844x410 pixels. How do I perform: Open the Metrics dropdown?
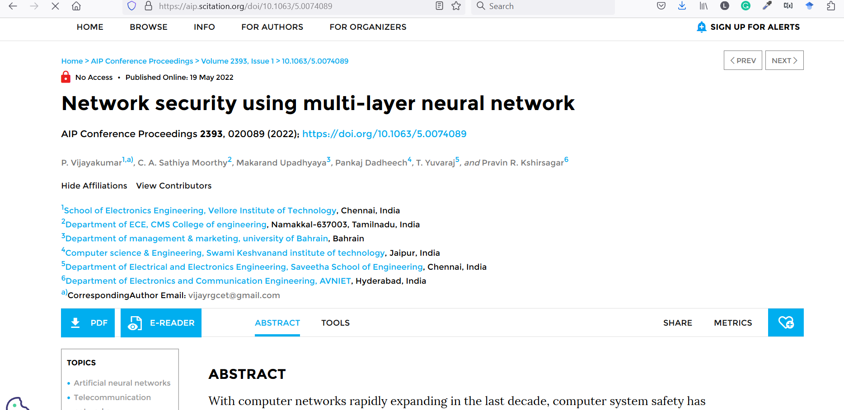733,323
